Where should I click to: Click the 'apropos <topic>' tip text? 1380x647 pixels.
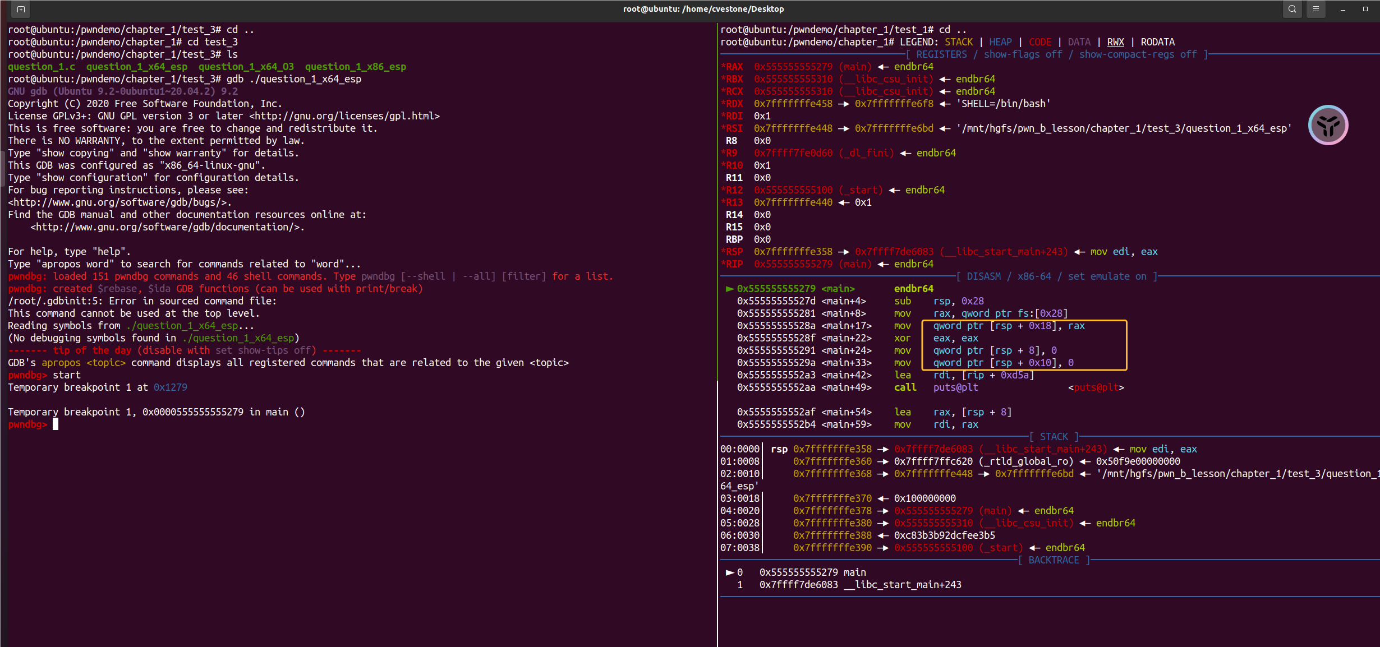tap(84, 363)
